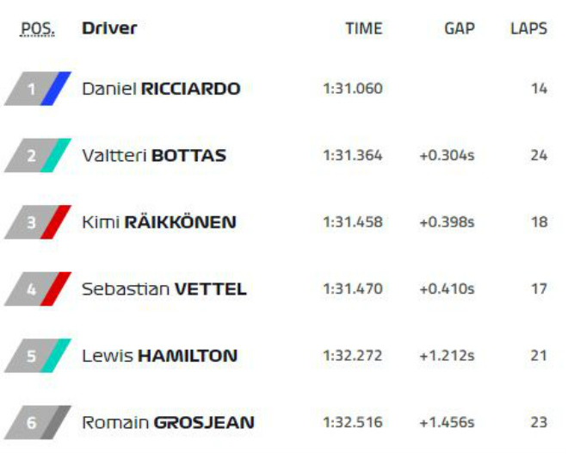Click the position 3 red badge
This screenshot has height=454, width=568.
tap(38, 222)
